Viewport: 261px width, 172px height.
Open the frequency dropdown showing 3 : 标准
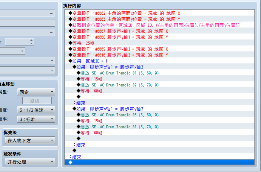[36, 119]
